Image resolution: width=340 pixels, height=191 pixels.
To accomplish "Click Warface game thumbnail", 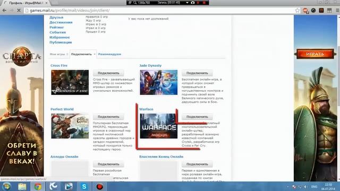I will 159,126.
